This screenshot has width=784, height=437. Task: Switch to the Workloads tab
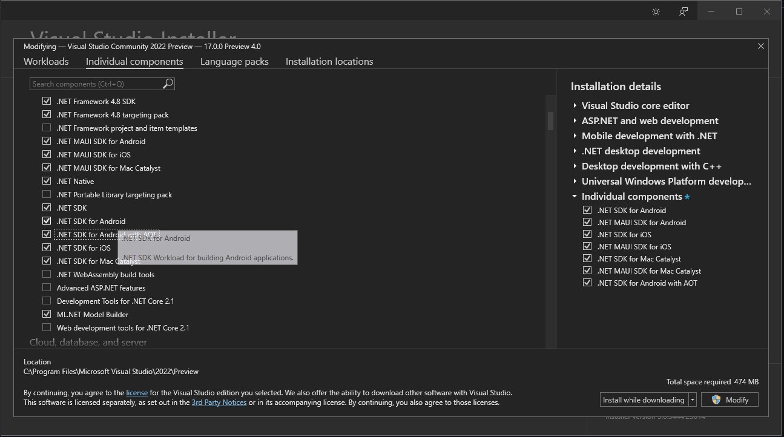[46, 61]
